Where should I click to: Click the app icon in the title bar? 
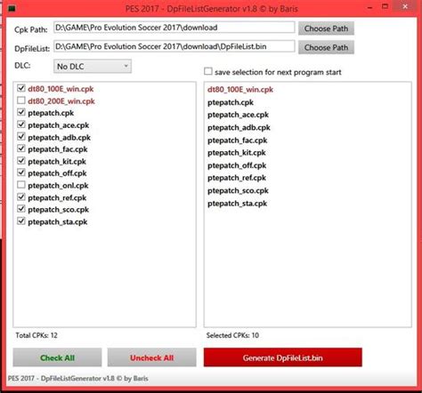click(x=12, y=8)
